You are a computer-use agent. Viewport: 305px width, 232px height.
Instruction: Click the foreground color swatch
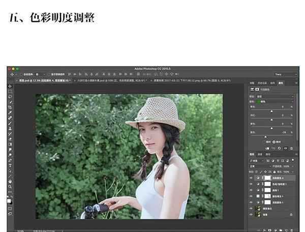[9, 199]
